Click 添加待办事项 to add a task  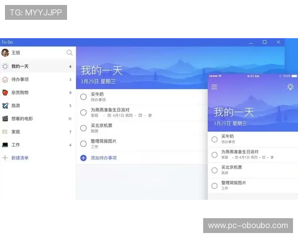pos(104,158)
